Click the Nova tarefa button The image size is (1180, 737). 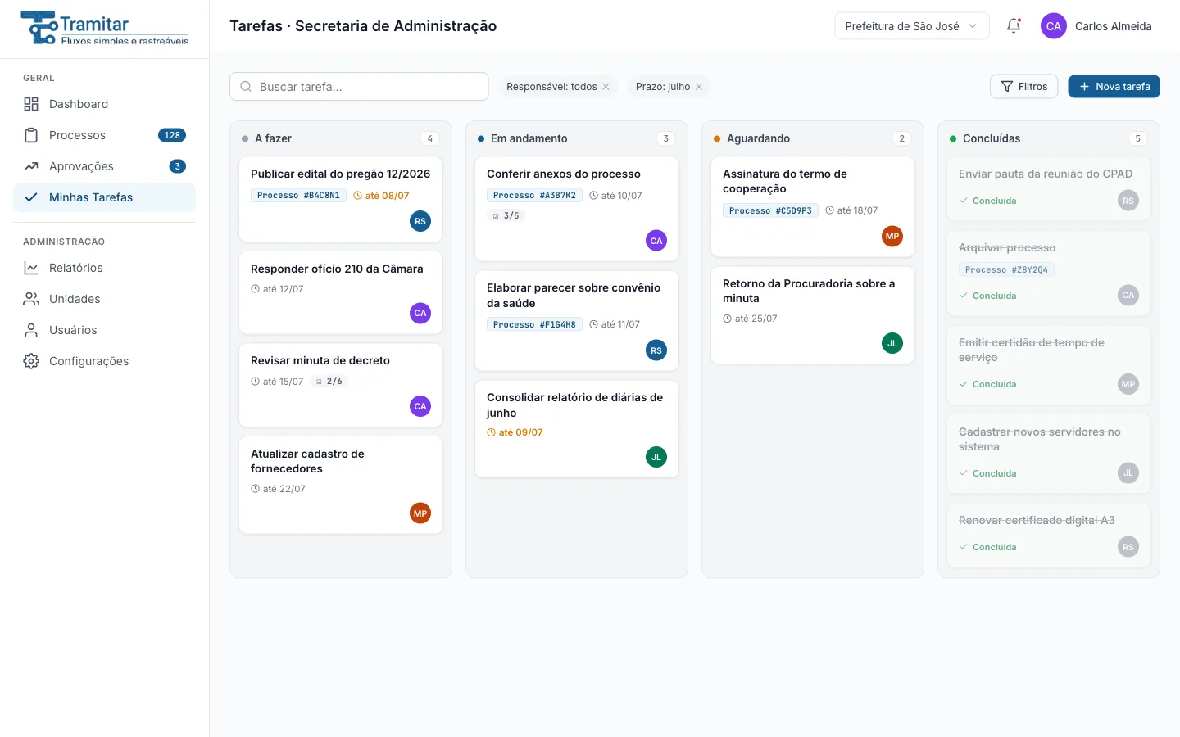pyautogui.click(x=1114, y=87)
